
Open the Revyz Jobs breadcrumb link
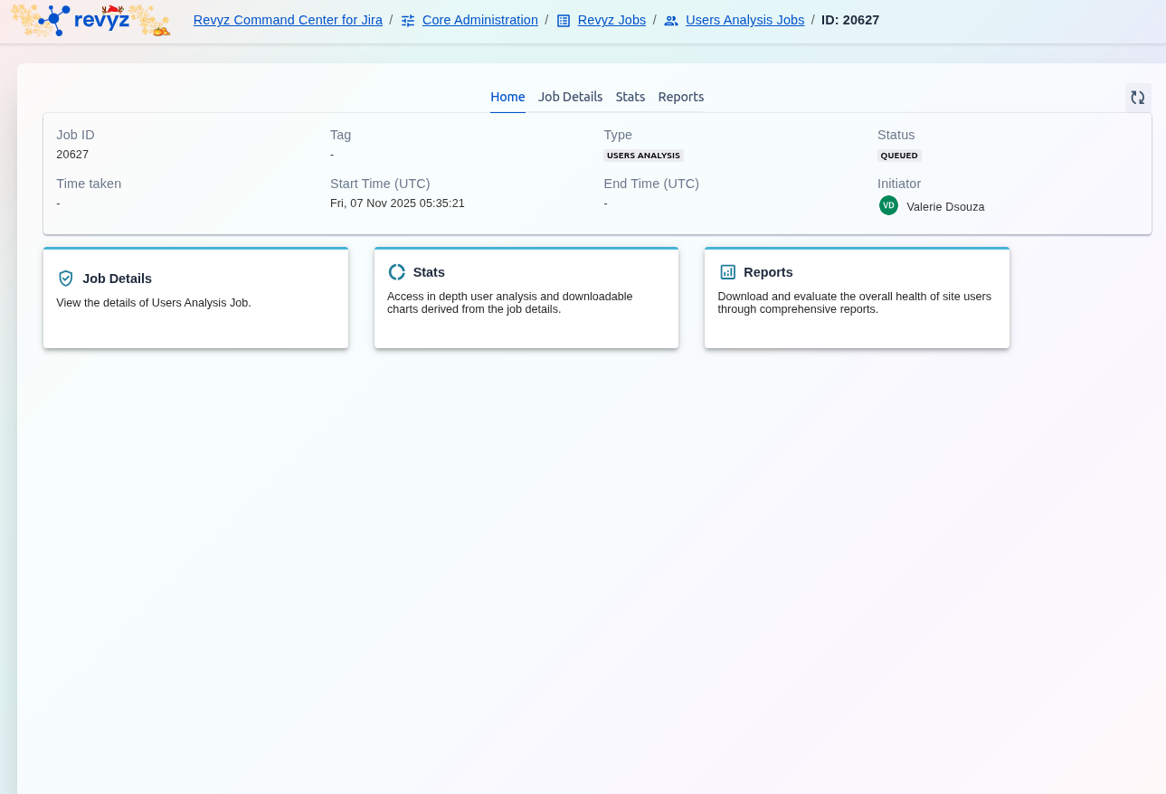[x=611, y=20]
